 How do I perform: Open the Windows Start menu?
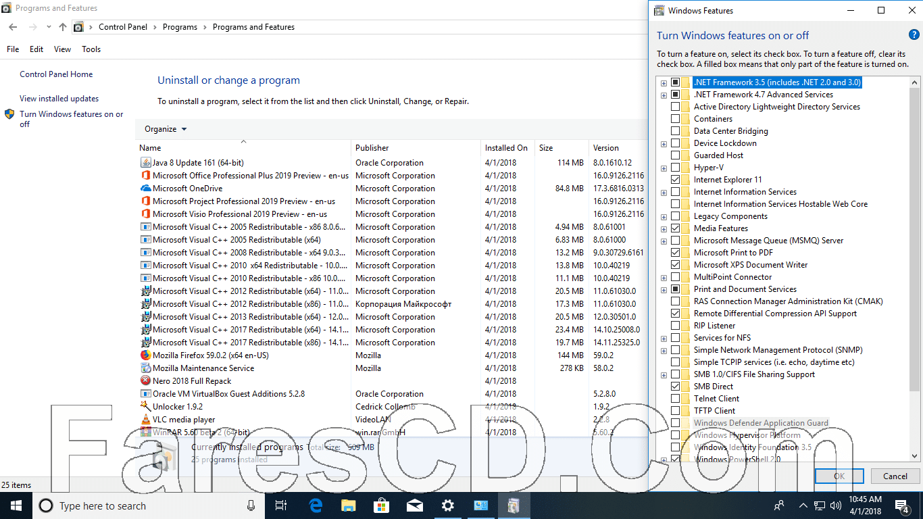click(x=16, y=505)
